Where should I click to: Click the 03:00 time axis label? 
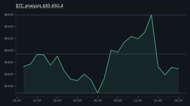click(x=77, y=101)
